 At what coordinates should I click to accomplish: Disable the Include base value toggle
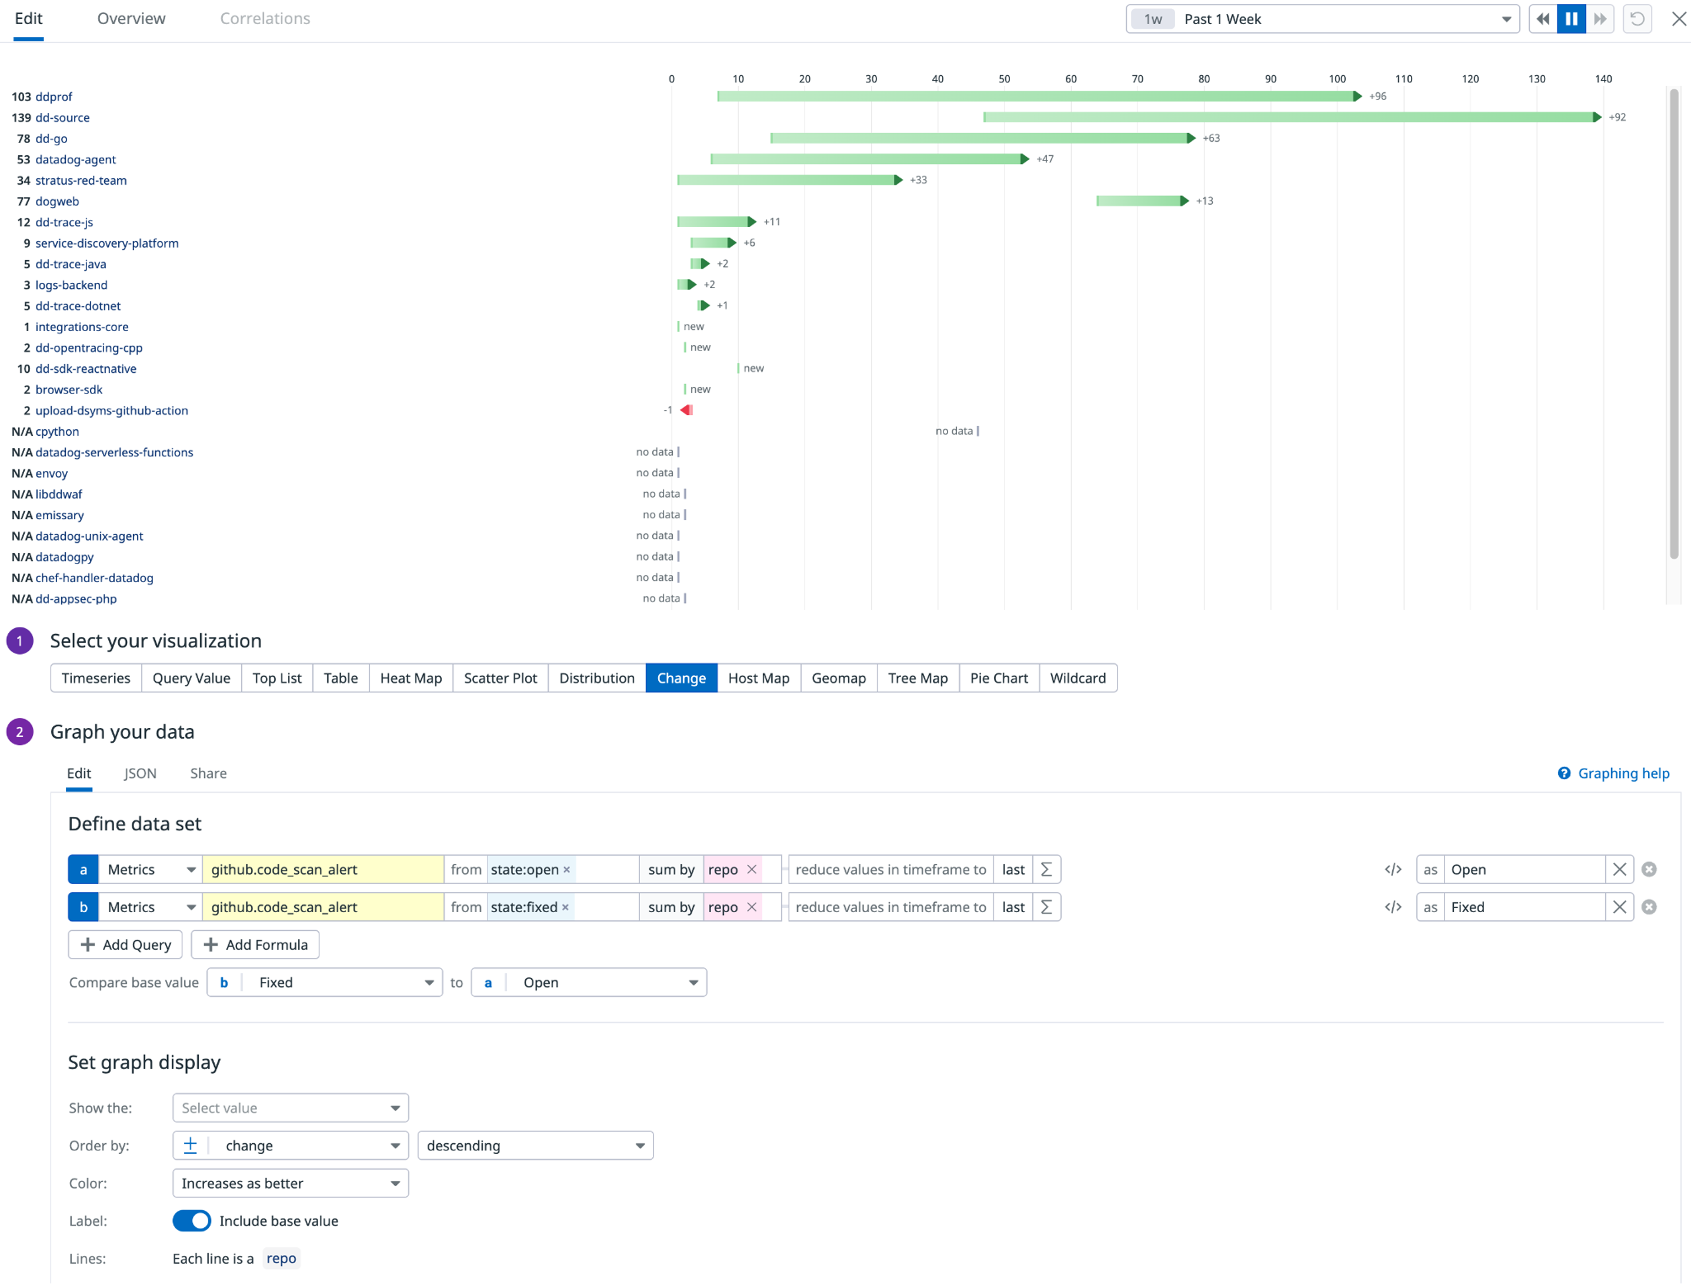tap(191, 1221)
